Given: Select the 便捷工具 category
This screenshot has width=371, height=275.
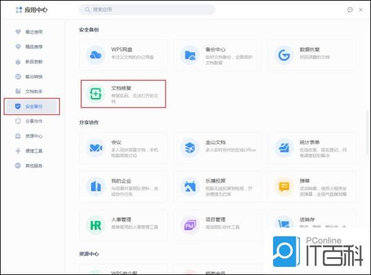Looking at the screenshot, I should 31,151.
